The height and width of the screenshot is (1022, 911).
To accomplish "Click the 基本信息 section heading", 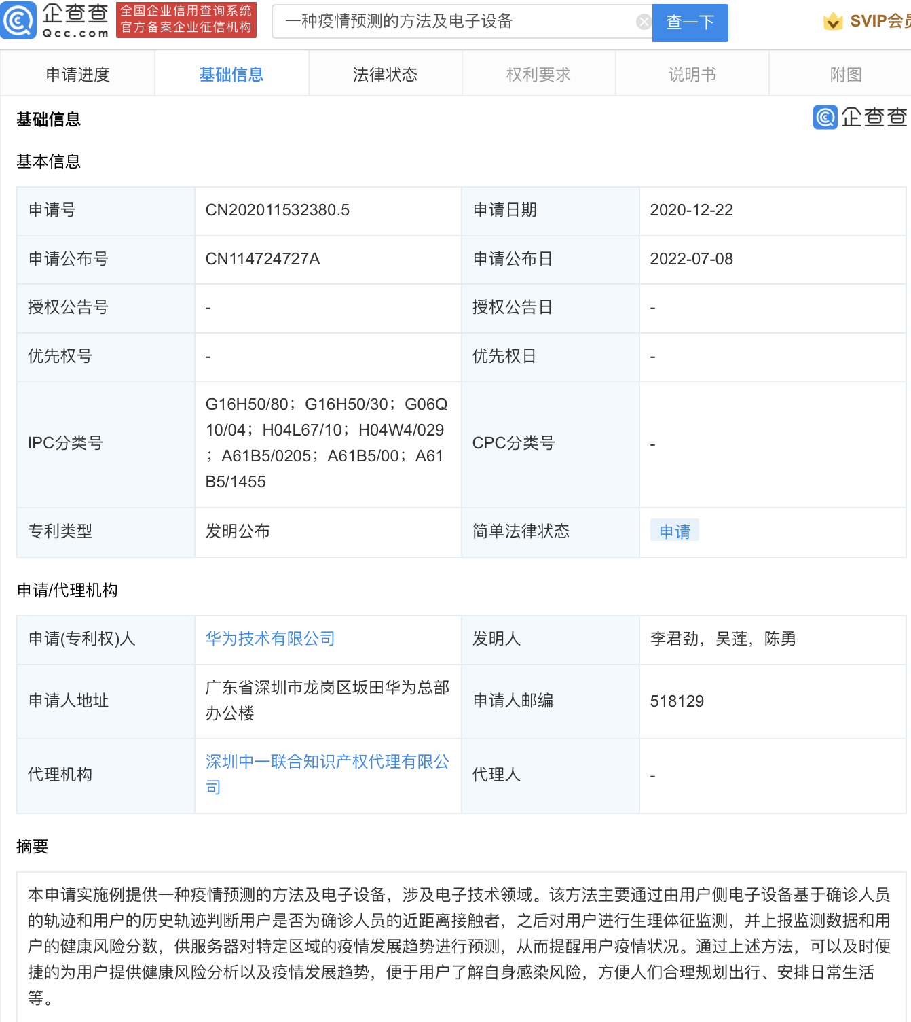I will (48, 162).
